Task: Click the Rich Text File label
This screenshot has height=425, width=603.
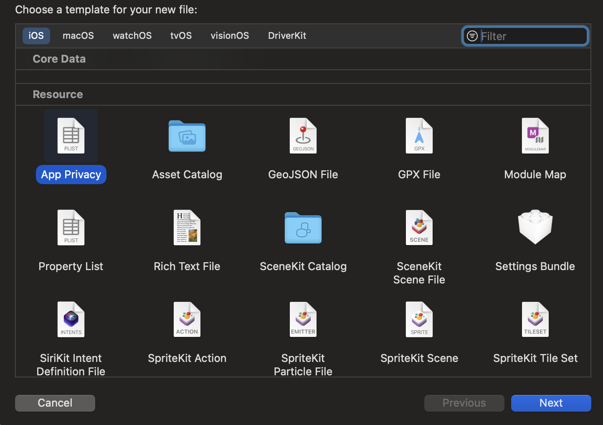Action: (187, 266)
